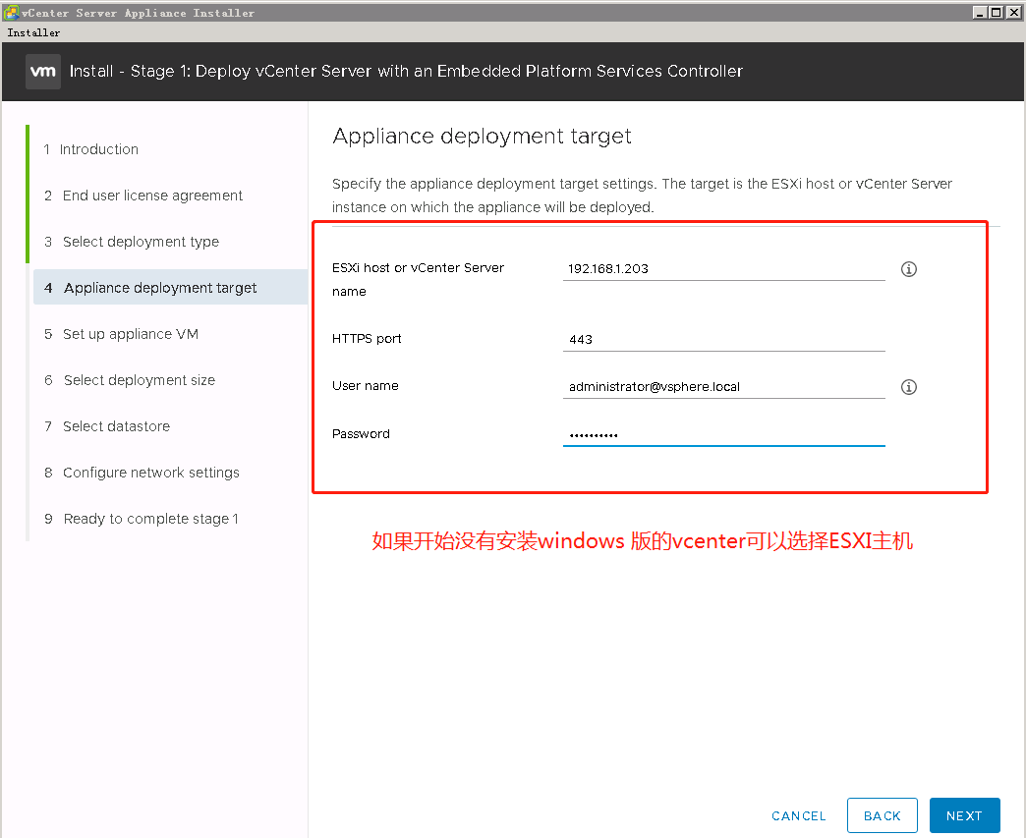The image size is (1026, 838).
Task: Click the Password input field
Action: tap(723, 434)
